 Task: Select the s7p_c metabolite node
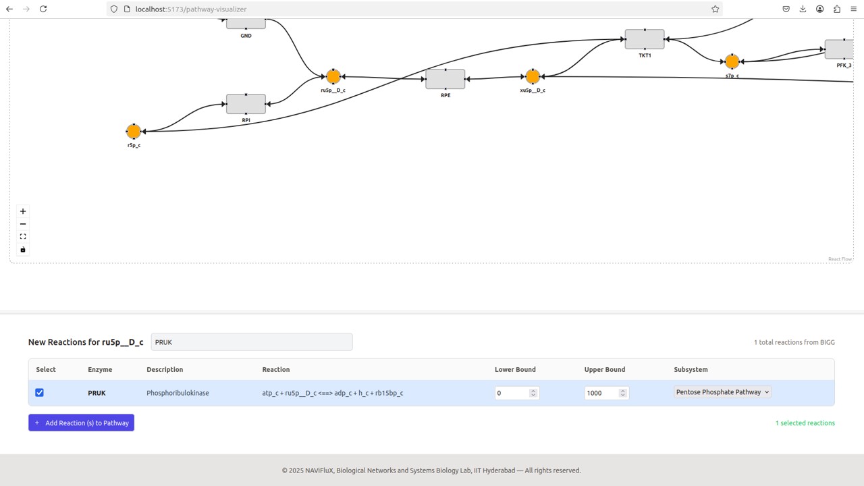[732, 62]
